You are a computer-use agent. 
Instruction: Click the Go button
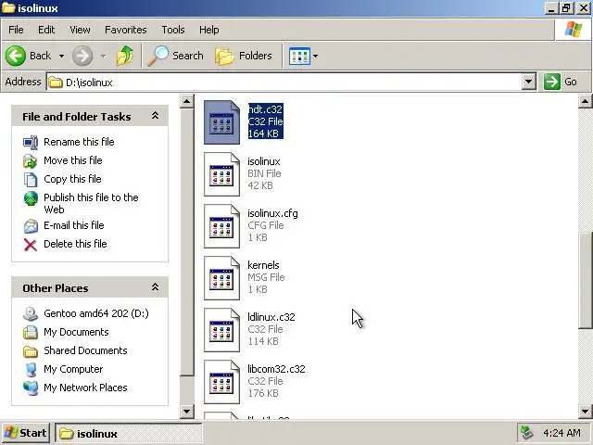coord(560,82)
